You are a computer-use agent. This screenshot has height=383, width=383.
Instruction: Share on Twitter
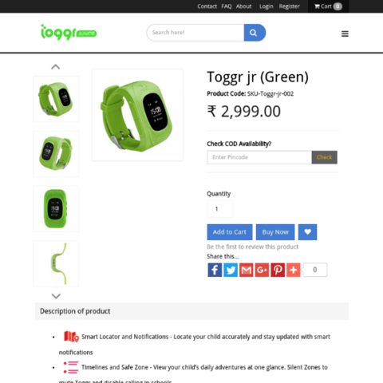pyautogui.click(x=231, y=270)
